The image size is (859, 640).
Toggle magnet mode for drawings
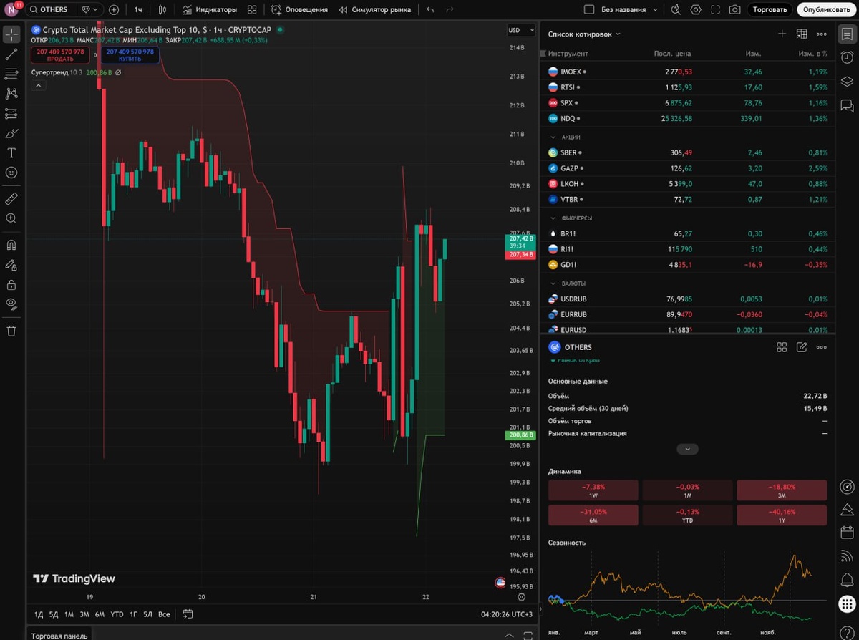click(x=11, y=244)
